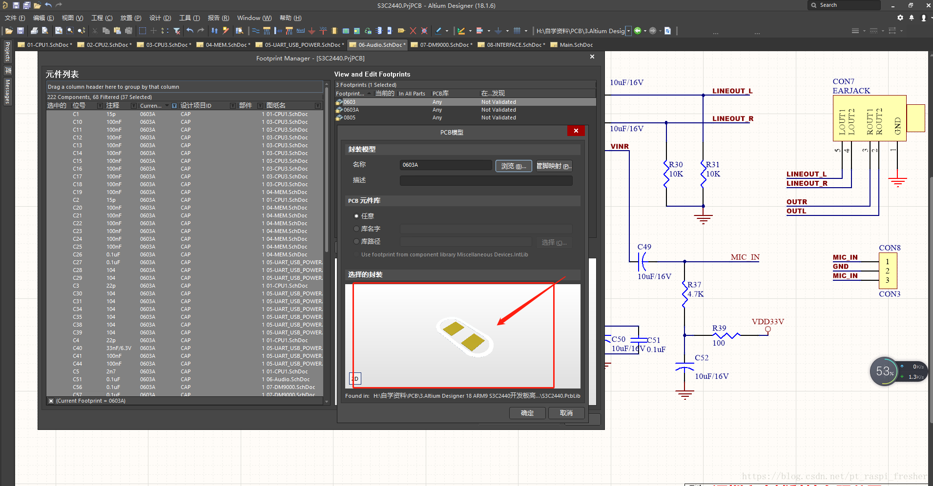Screen dimensions: 933x486
Task: Click the user account icon
Action: (923, 18)
